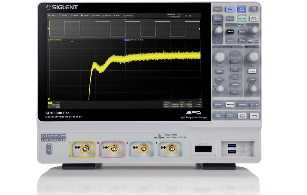Image resolution: width=307 pixels, height=195 pixels.
Task: Push the Search button
Action: click(218, 105)
